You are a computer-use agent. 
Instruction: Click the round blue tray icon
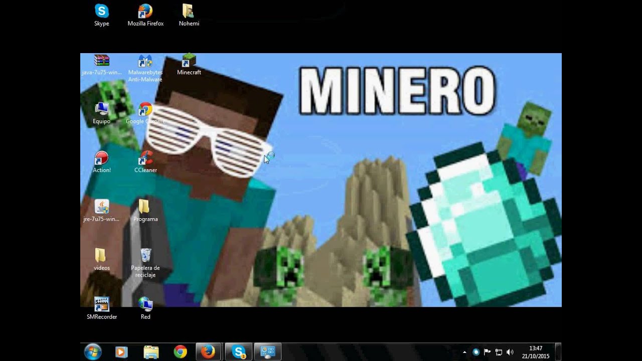(x=476, y=352)
